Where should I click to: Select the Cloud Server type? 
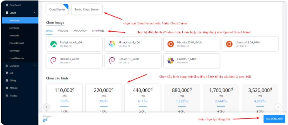57,9
